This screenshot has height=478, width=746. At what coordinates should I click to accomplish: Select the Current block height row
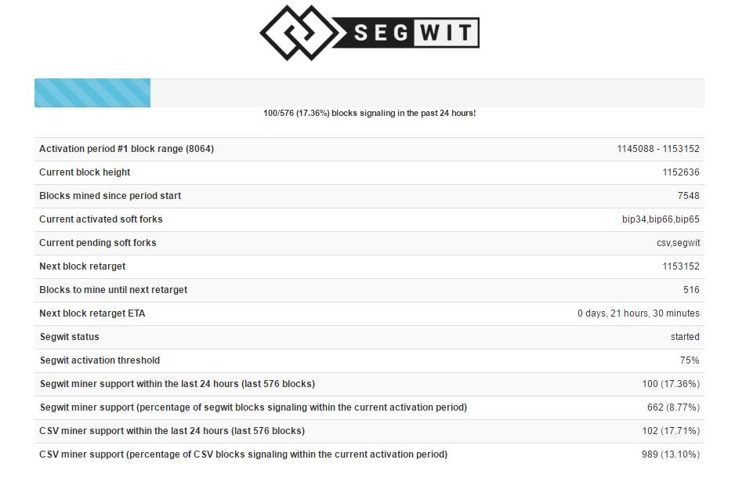369,172
